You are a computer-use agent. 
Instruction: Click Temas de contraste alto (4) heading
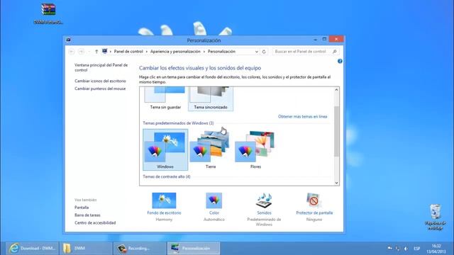click(167, 176)
